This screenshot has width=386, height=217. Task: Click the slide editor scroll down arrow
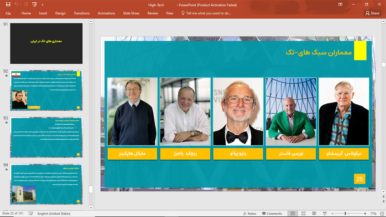click(x=383, y=192)
